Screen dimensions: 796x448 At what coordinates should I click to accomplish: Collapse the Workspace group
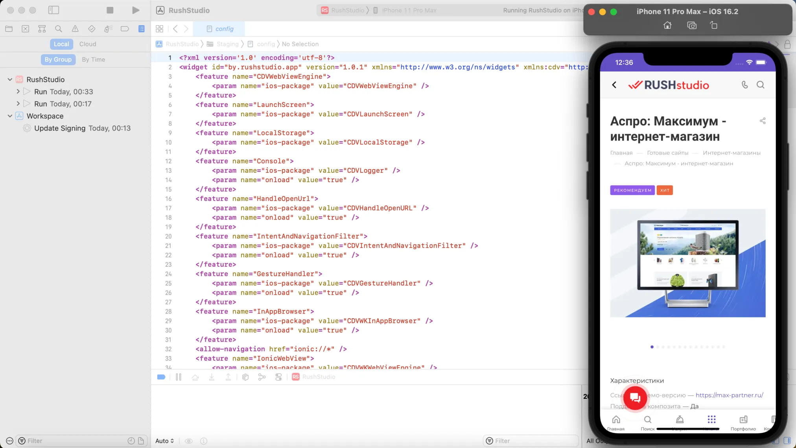point(10,116)
